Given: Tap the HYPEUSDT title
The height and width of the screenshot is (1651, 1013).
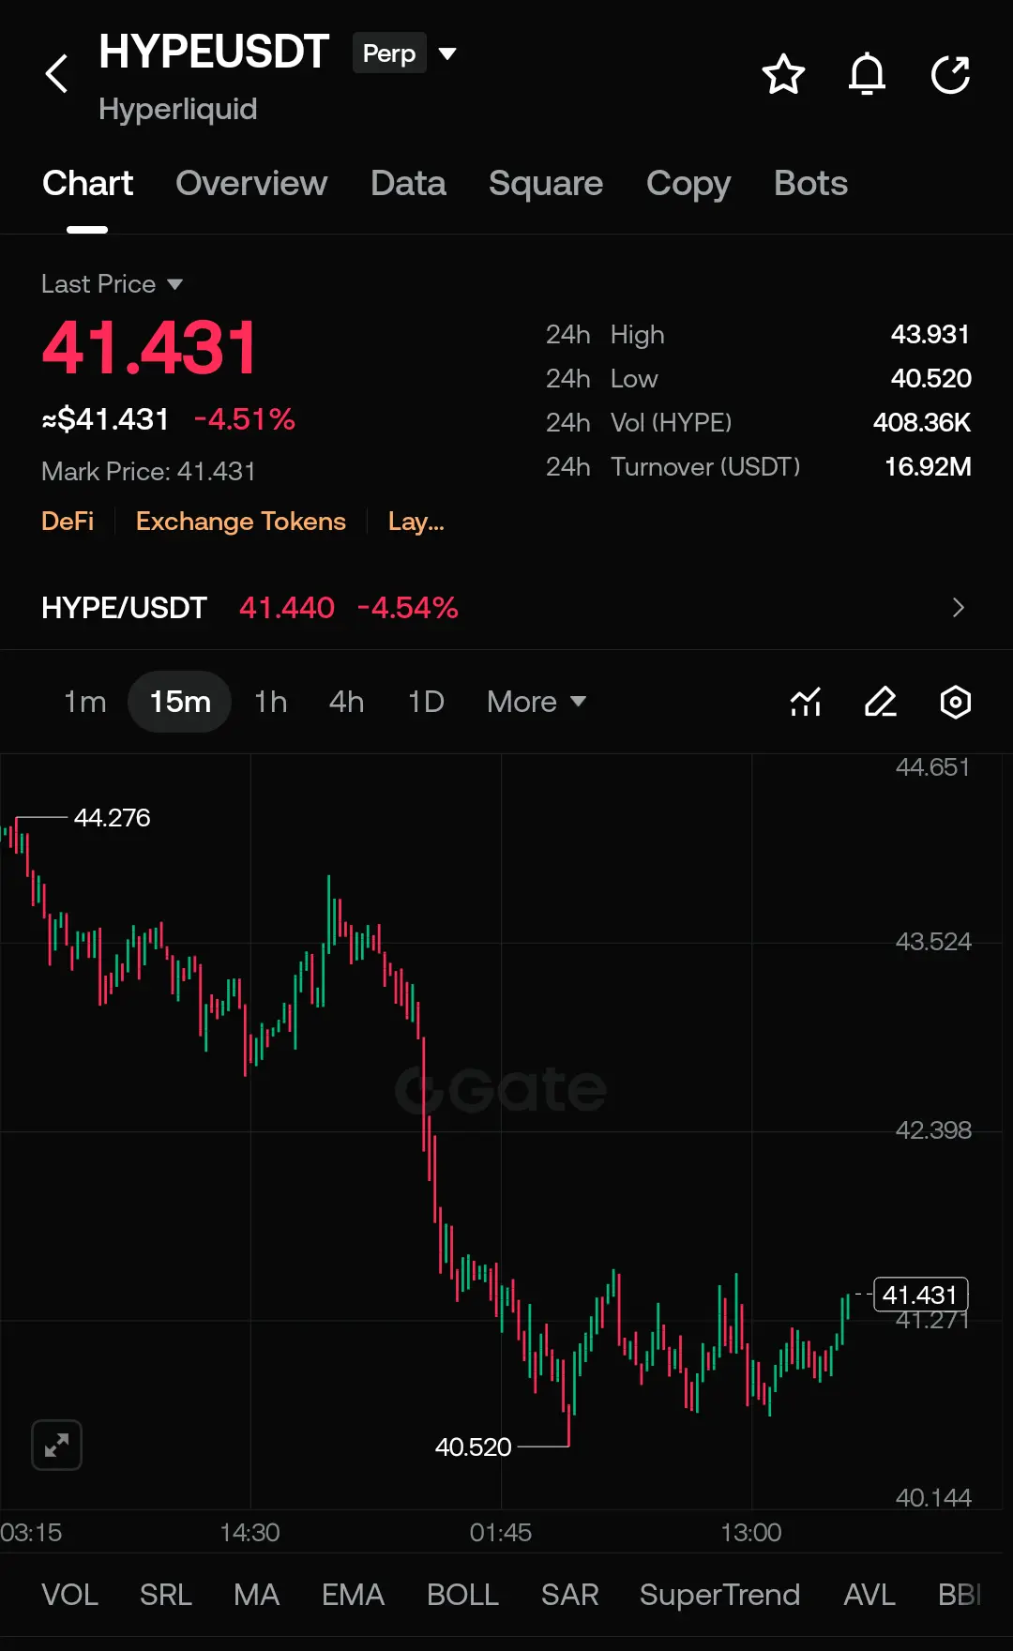Looking at the screenshot, I should (x=214, y=52).
